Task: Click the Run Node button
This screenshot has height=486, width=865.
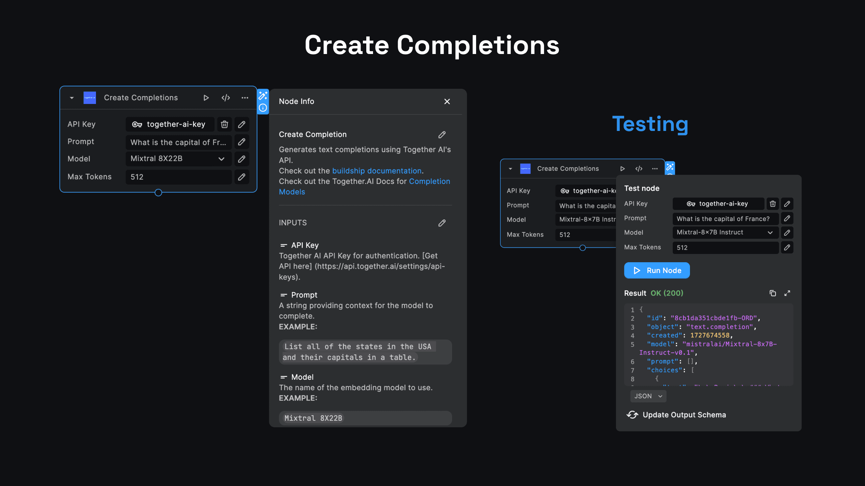Action: [x=657, y=270]
